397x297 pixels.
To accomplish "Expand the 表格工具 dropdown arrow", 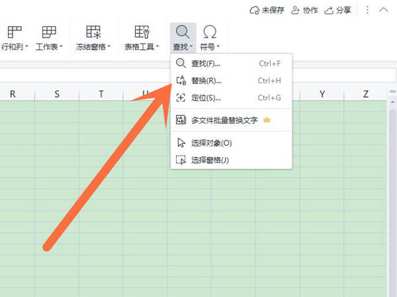I will coord(157,46).
